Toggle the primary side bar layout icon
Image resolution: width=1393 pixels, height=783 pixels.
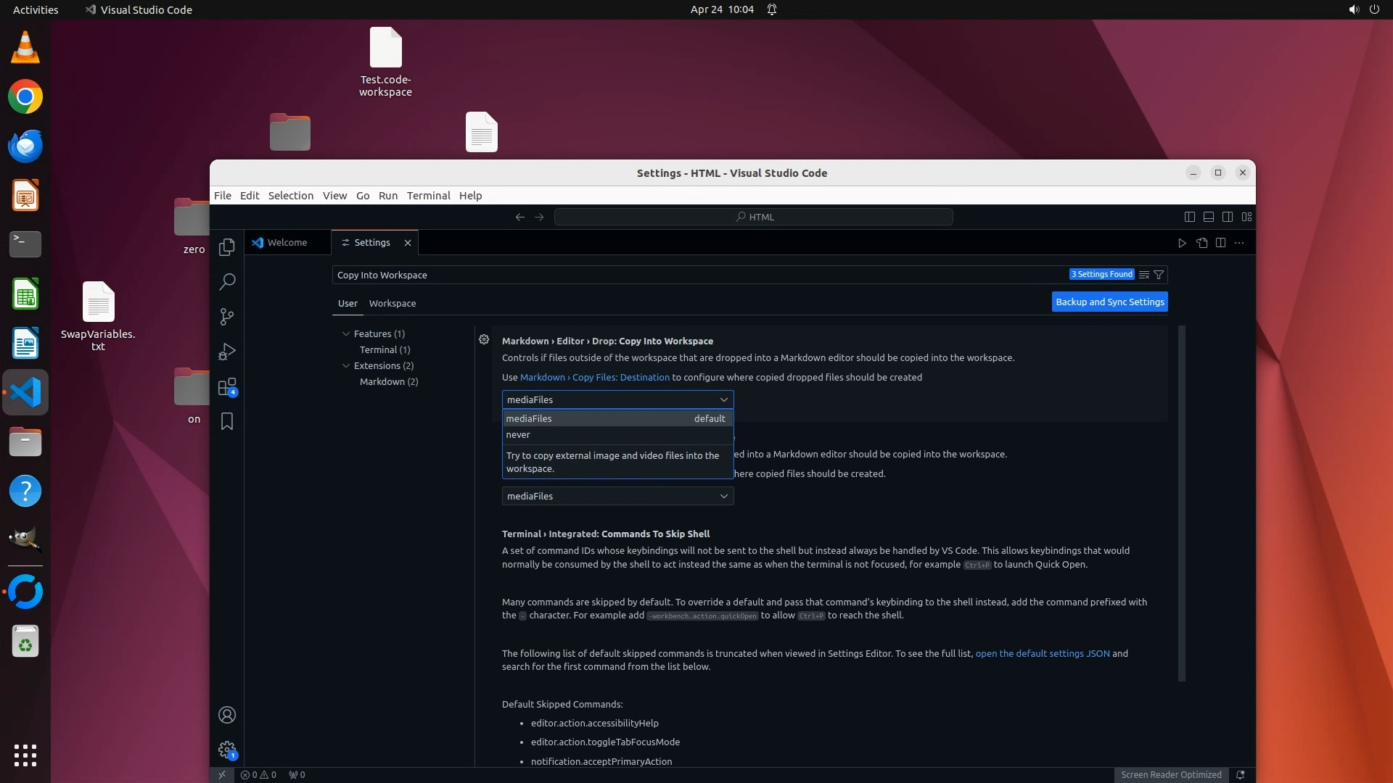[x=1189, y=217]
